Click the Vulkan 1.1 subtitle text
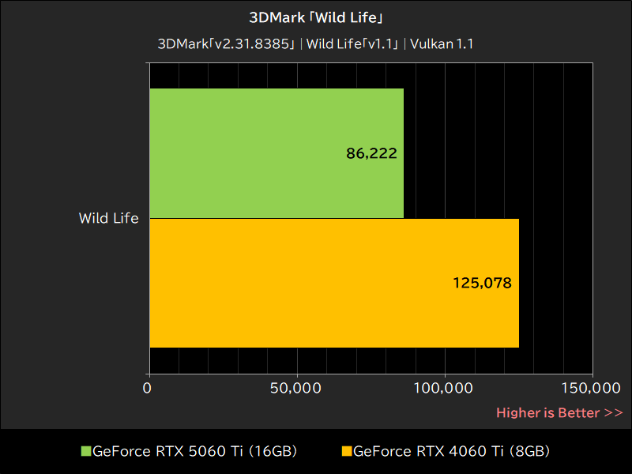632x474 pixels. [x=442, y=44]
